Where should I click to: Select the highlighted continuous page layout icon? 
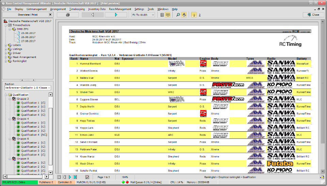pyautogui.click(x=168, y=15)
